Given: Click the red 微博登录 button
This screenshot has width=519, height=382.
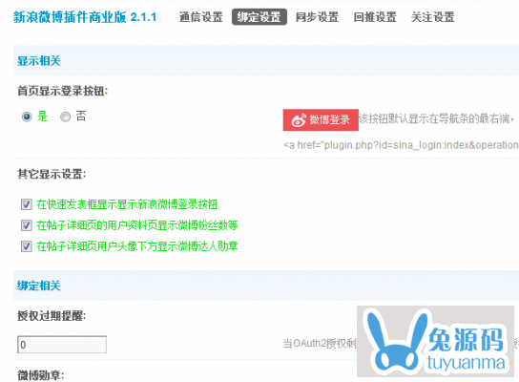Looking at the screenshot, I should pos(321,119).
